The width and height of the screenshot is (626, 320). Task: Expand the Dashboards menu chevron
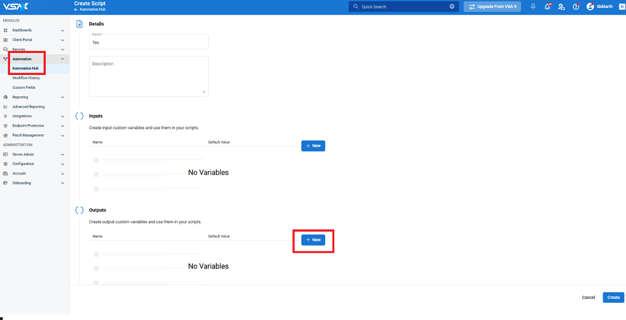tap(63, 30)
